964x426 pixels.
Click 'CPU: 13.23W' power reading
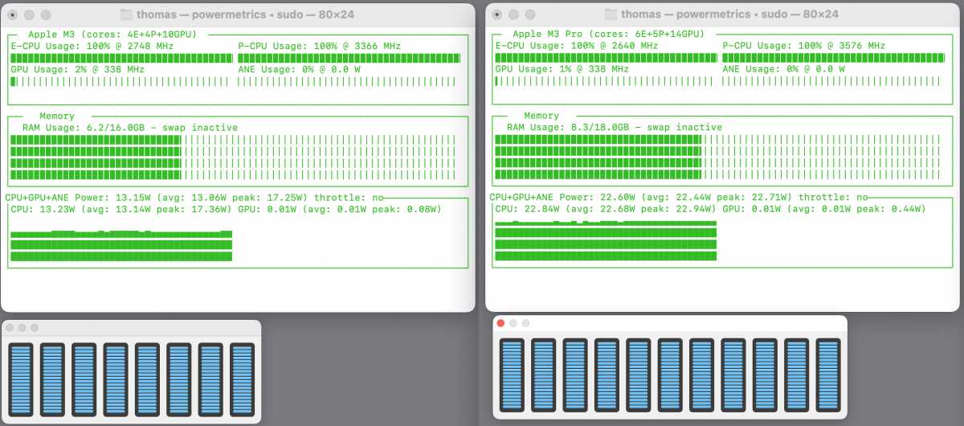click(x=44, y=209)
